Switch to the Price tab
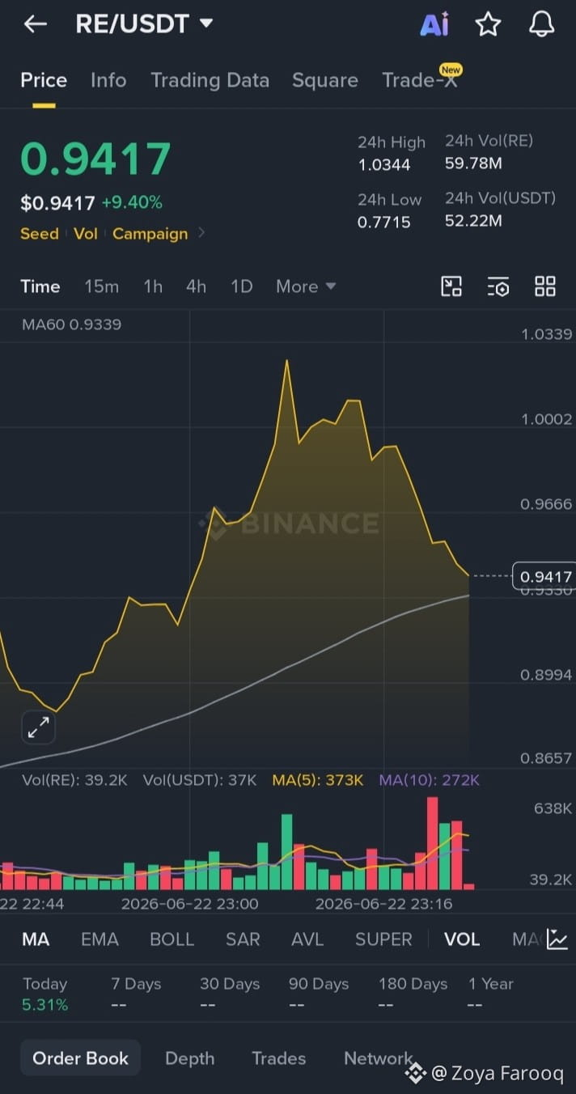The image size is (576, 1094). [44, 80]
